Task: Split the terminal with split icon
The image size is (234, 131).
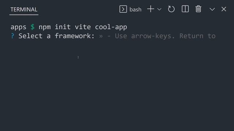Action: pyautogui.click(x=185, y=9)
